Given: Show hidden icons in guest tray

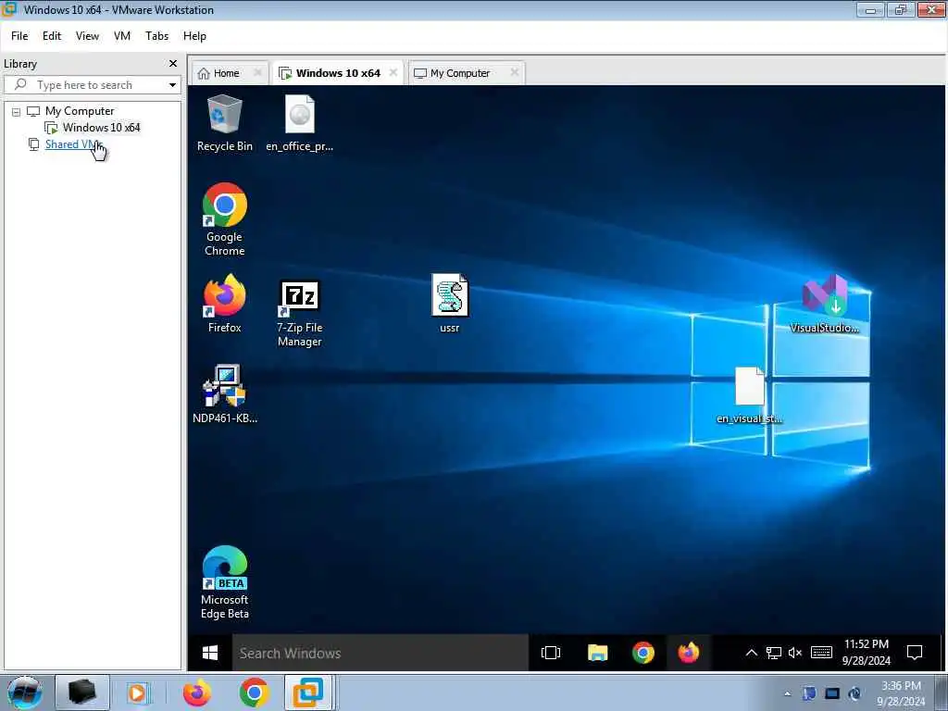Looking at the screenshot, I should tap(752, 653).
